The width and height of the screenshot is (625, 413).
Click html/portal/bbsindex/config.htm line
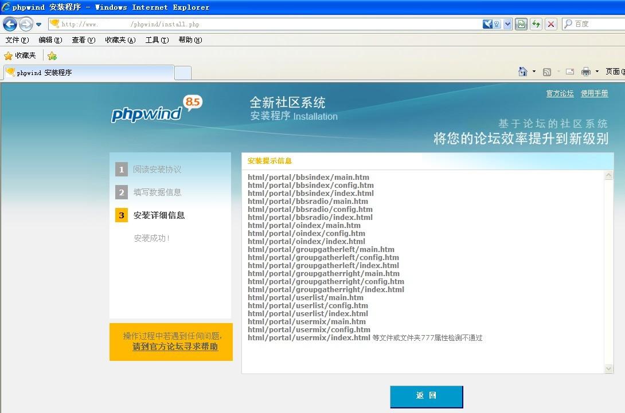pyautogui.click(x=311, y=185)
